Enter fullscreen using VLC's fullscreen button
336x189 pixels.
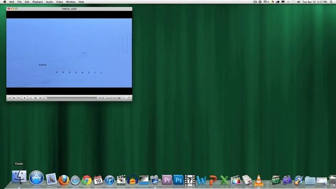(129, 98)
